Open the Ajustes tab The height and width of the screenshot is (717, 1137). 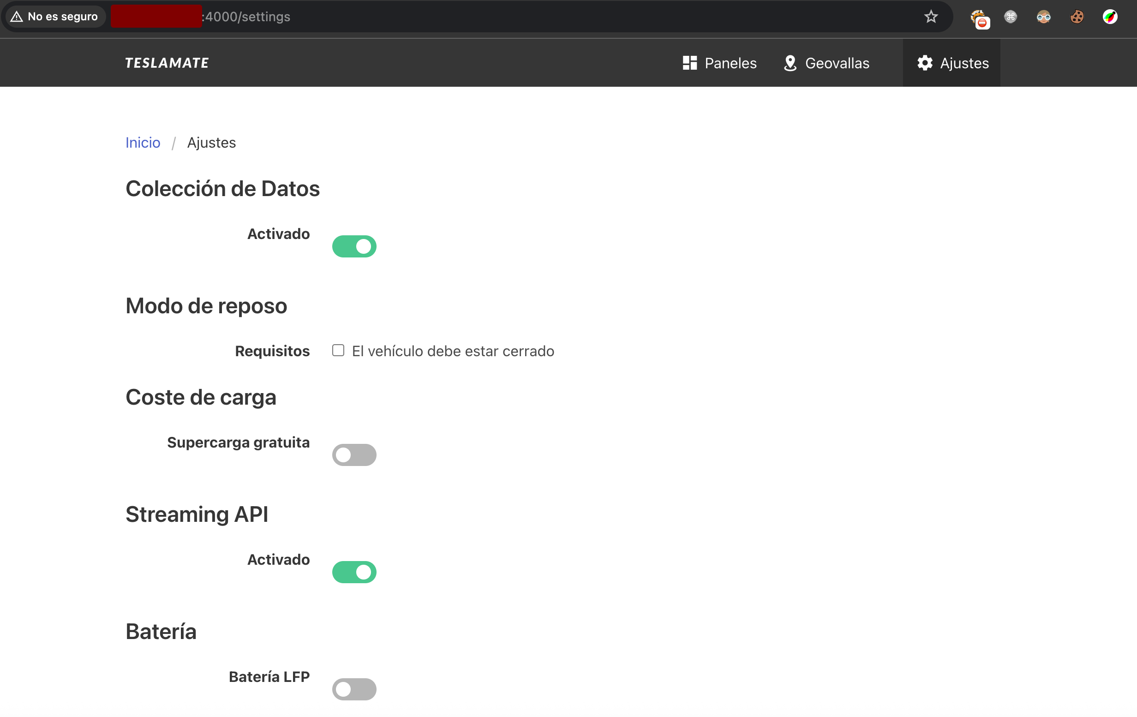tap(951, 63)
